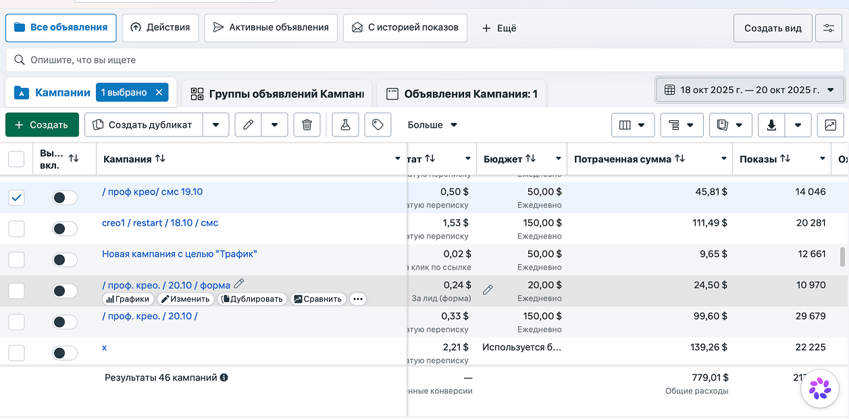Select С историей показов view
The height and width of the screenshot is (419, 849).
point(405,28)
